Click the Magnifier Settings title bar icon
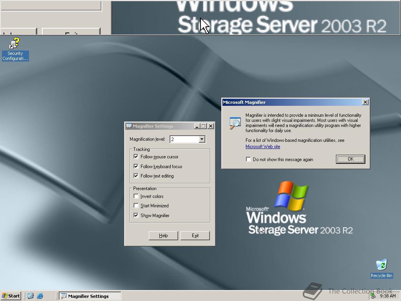 (x=129, y=126)
